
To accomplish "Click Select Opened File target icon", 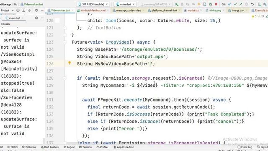I will [x=18, y=10].
